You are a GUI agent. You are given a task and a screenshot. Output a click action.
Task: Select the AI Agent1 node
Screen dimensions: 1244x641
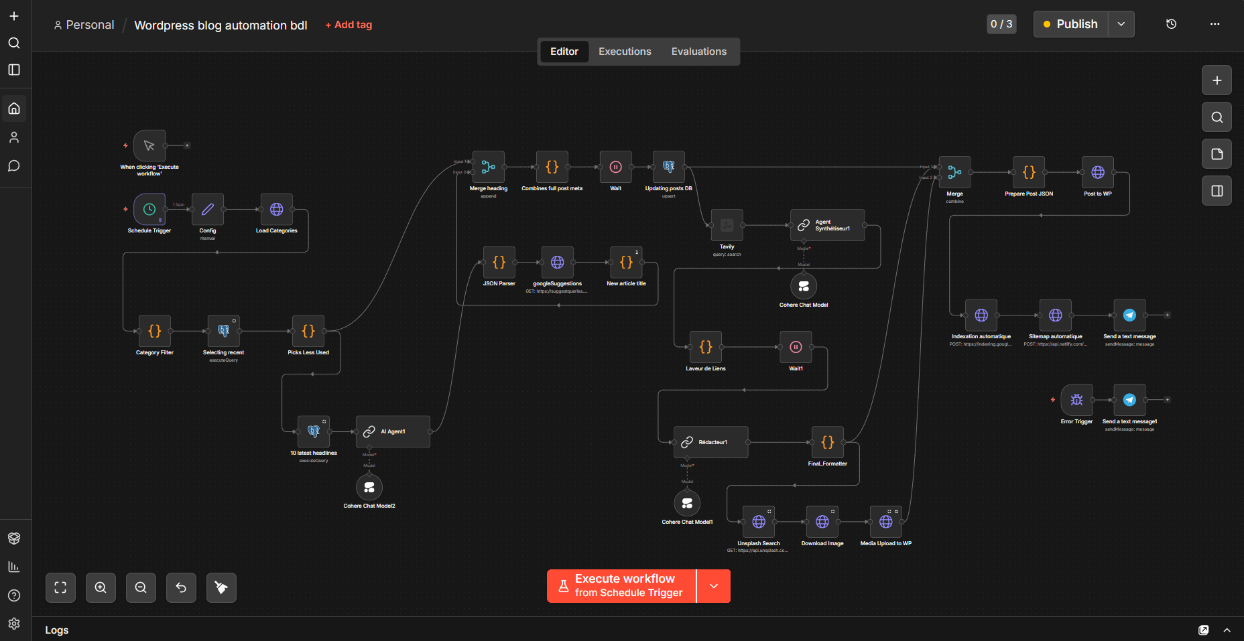(x=393, y=431)
